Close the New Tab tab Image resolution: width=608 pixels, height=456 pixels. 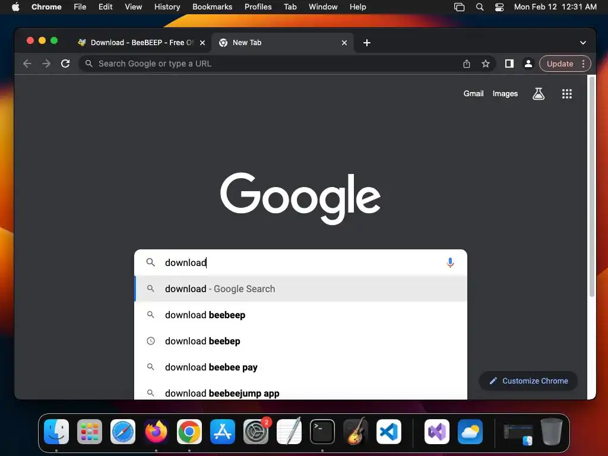point(344,43)
